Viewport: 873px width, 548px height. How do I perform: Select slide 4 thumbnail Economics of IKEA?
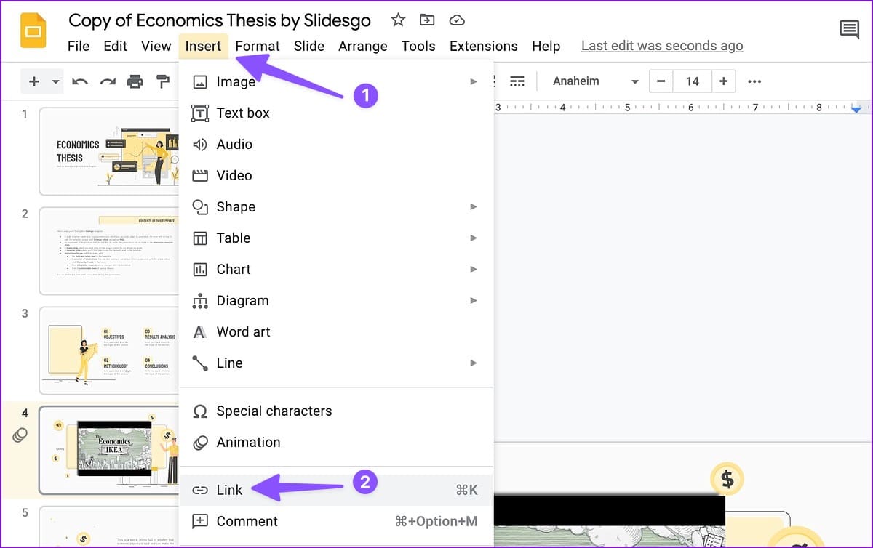(x=109, y=450)
